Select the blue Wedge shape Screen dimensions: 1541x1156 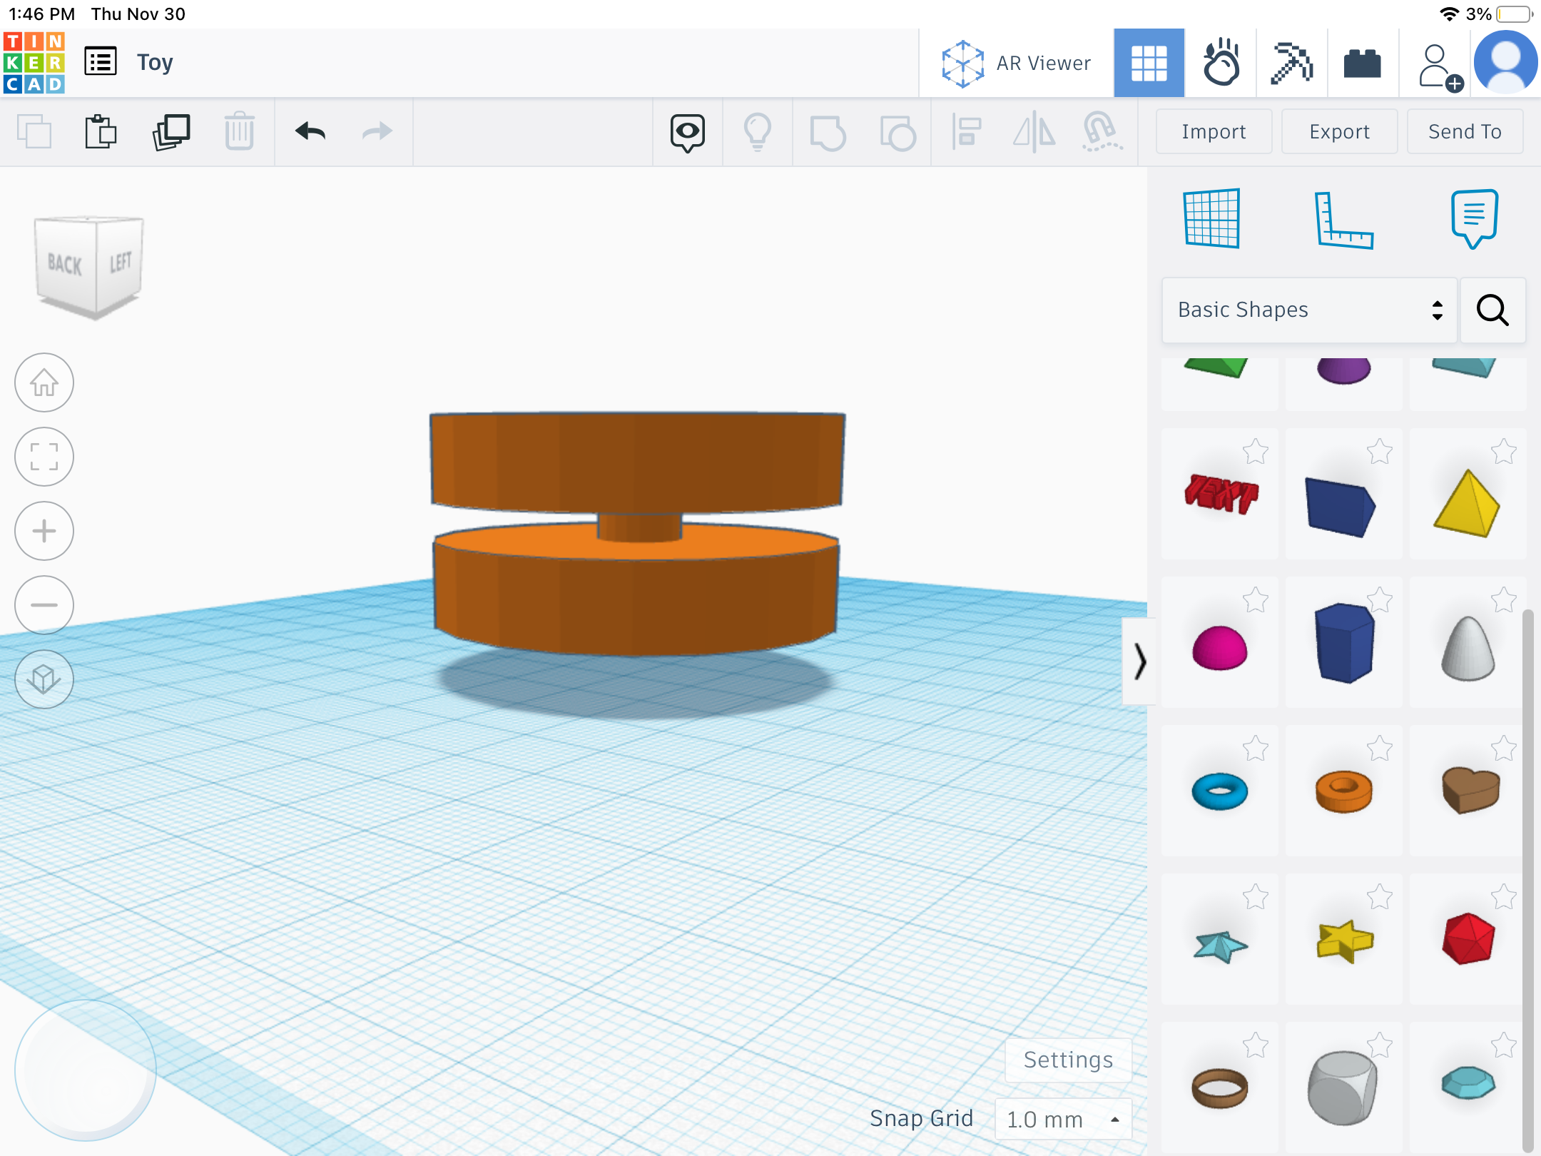pos(1343,494)
